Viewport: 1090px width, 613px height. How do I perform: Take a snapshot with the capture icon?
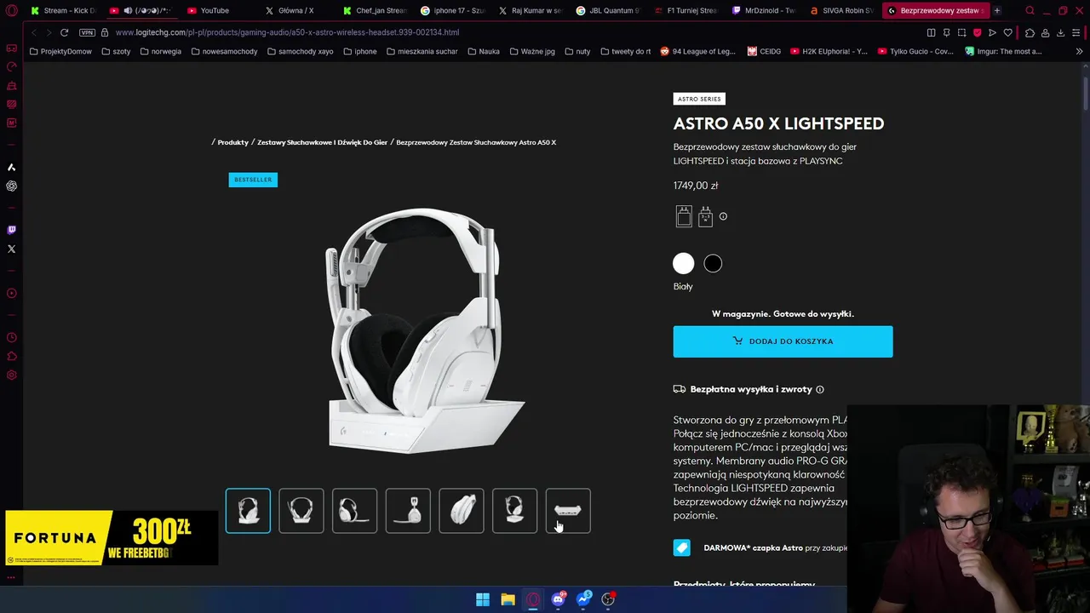pyautogui.click(x=961, y=32)
